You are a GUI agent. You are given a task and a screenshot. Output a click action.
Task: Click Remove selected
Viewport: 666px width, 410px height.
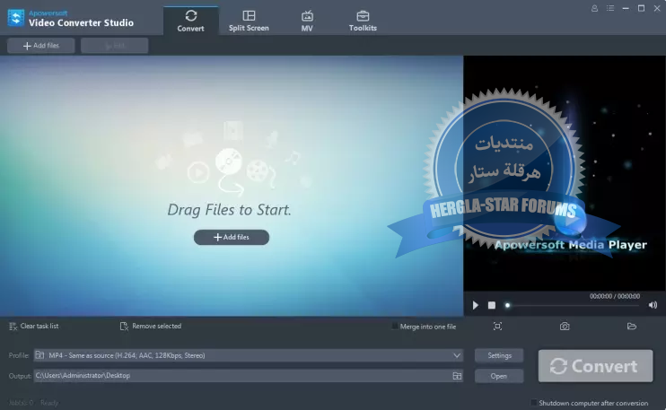(x=151, y=326)
